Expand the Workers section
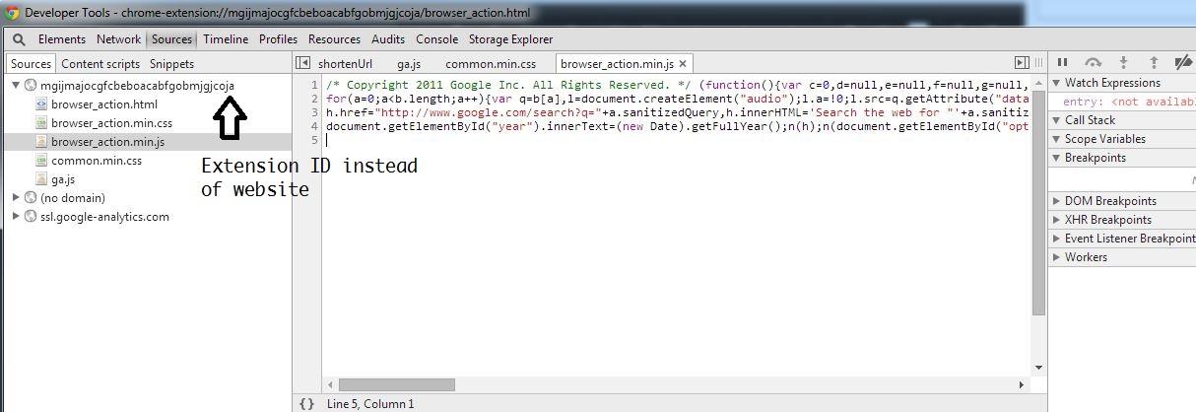The height and width of the screenshot is (412, 1196). 1056,257
